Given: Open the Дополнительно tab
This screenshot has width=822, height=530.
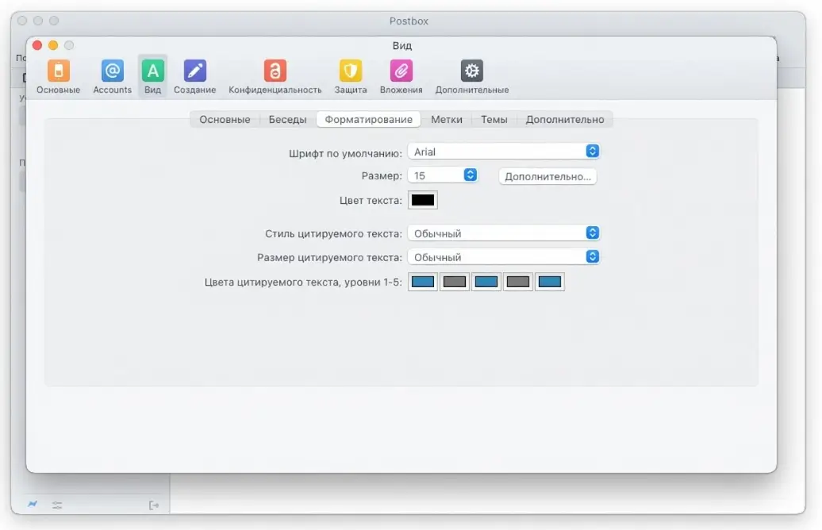Looking at the screenshot, I should (565, 120).
